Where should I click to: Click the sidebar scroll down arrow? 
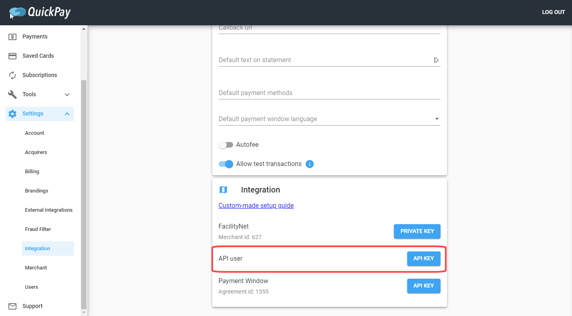coord(84,312)
